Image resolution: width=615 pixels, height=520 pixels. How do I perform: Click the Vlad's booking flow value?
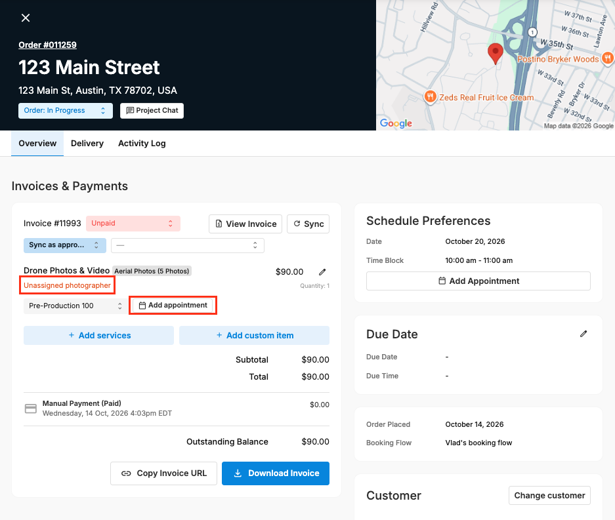tap(478, 443)
